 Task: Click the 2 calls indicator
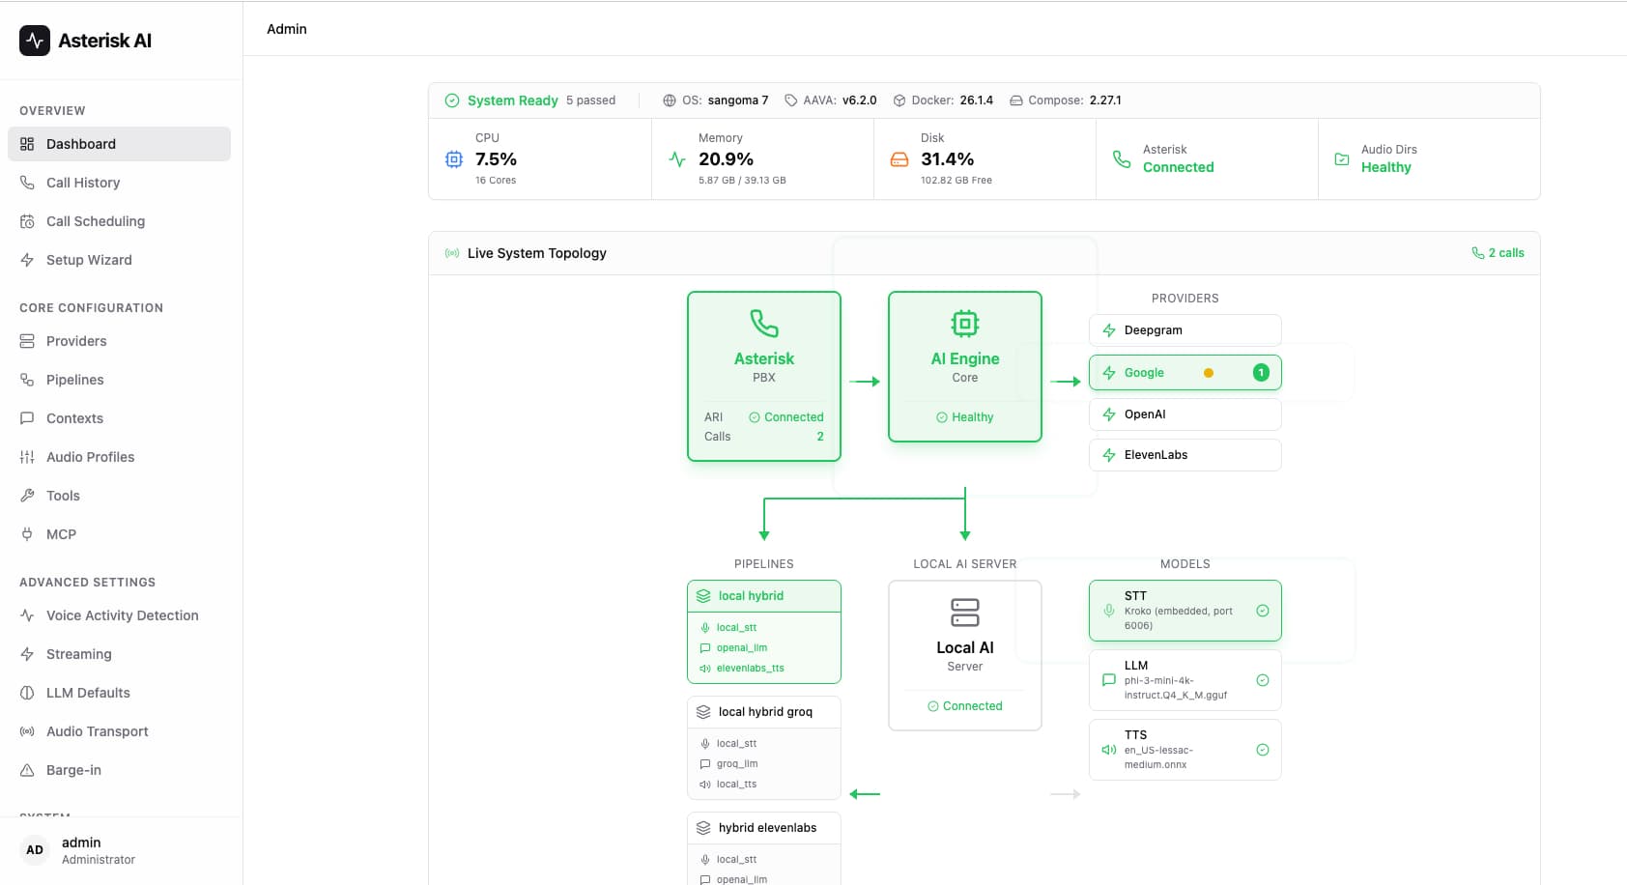tap(1498, 253)
